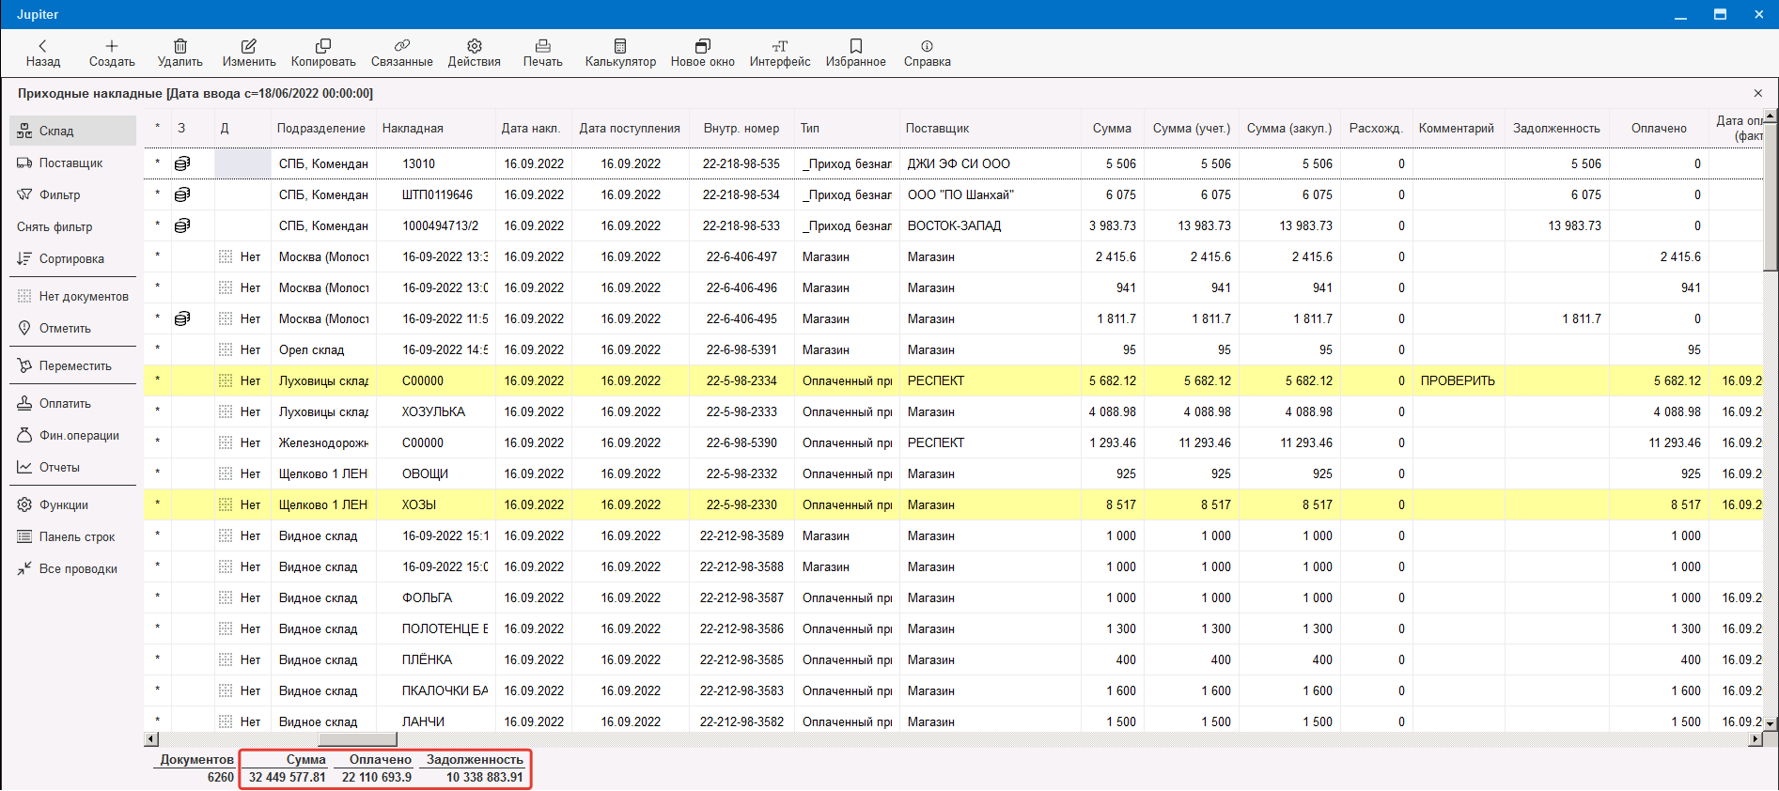Click grid icon in ЛАНЧИ row
This screenshot has width=1779, height=791.
[x=226, y=721]
